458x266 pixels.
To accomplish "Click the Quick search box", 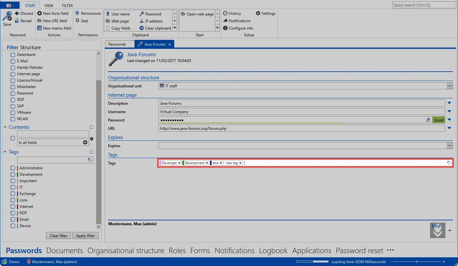I will [424, 5].
